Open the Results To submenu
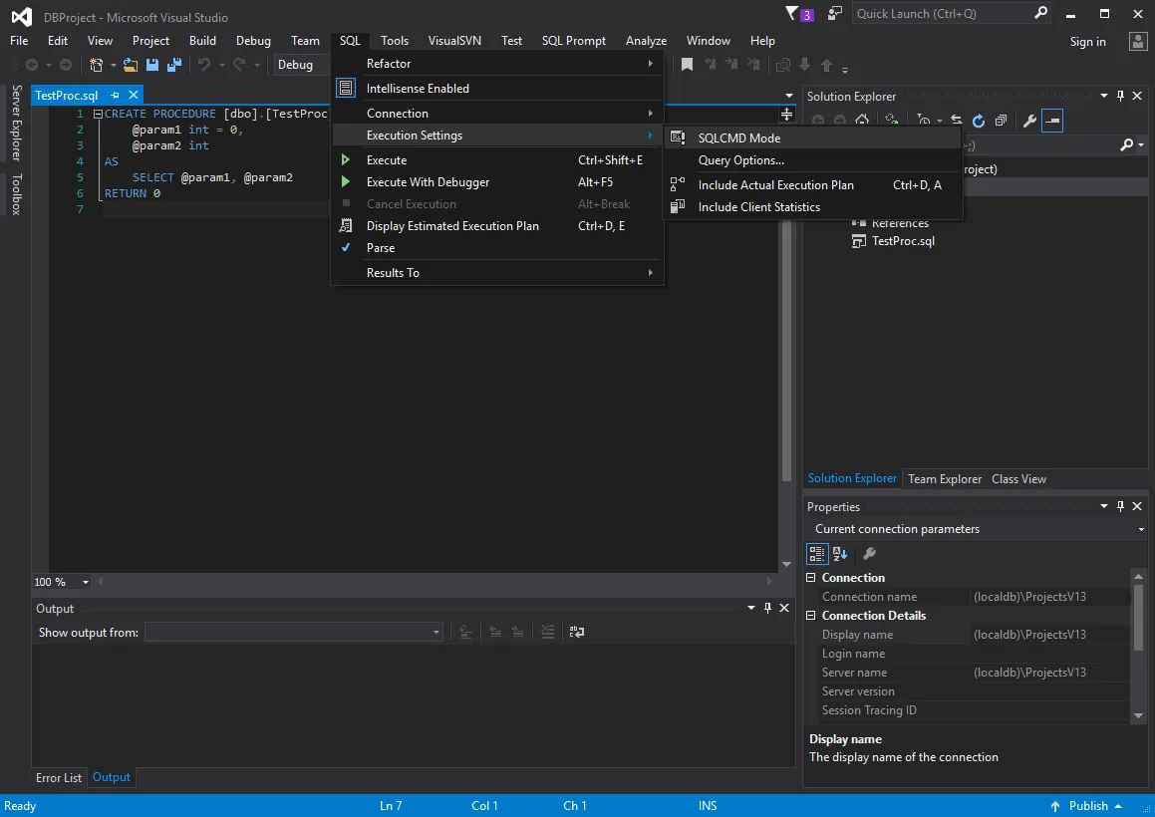Viewport: 1155px width, 817px height. point(393,273)
